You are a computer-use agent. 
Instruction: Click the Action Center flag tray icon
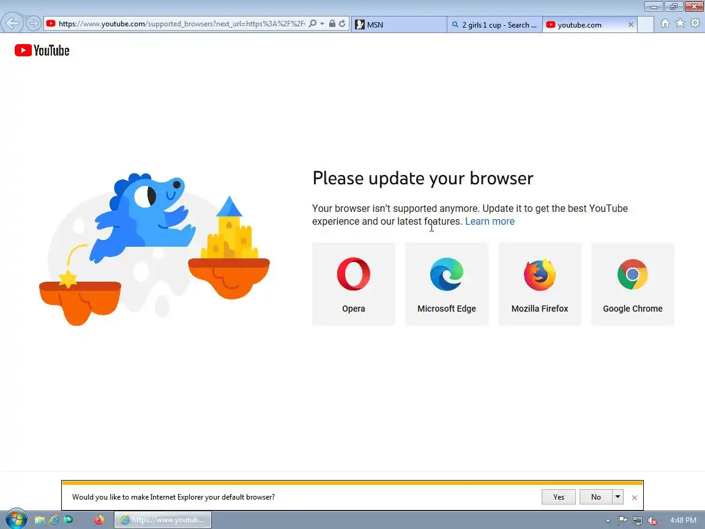(623, 520)
